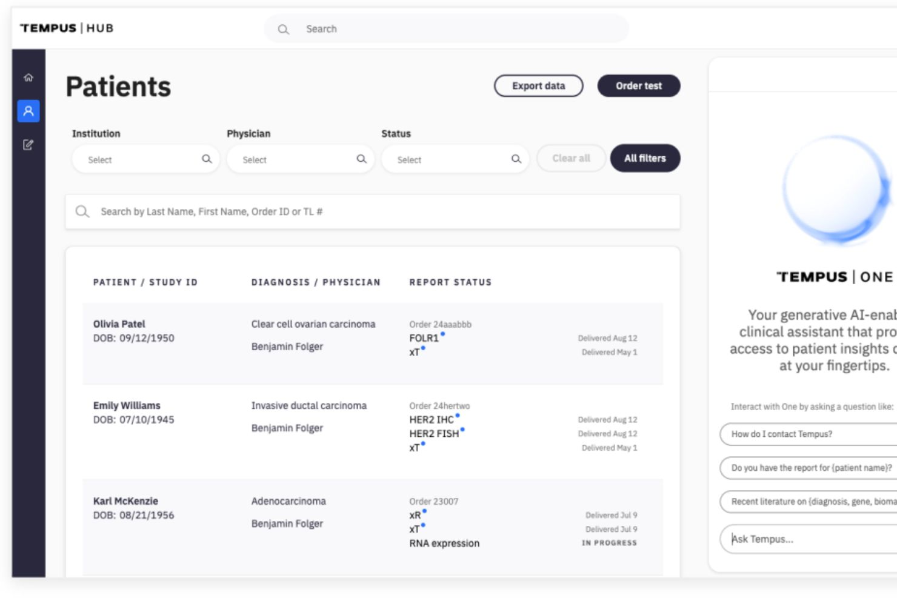Click Benjamin Folger in Karl McKenzie row
This screenshot has width=897, height=598.
287,523
